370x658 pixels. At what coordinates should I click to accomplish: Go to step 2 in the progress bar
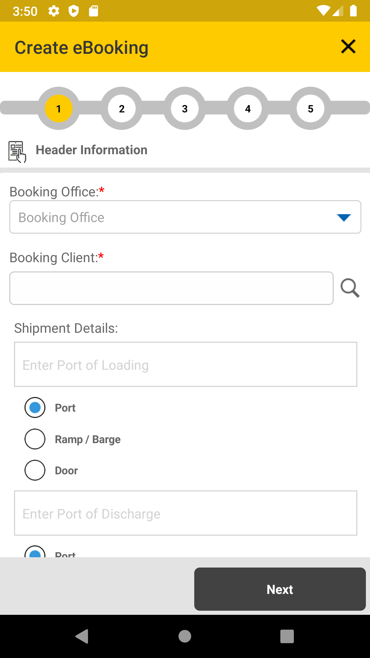point(122,109)
